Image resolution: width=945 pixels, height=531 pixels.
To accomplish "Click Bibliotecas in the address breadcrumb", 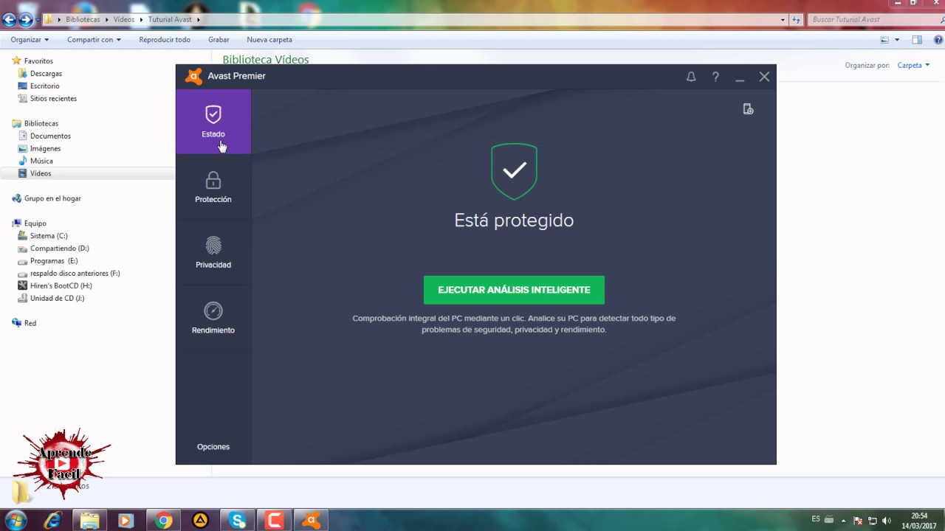I will point(83,20).
